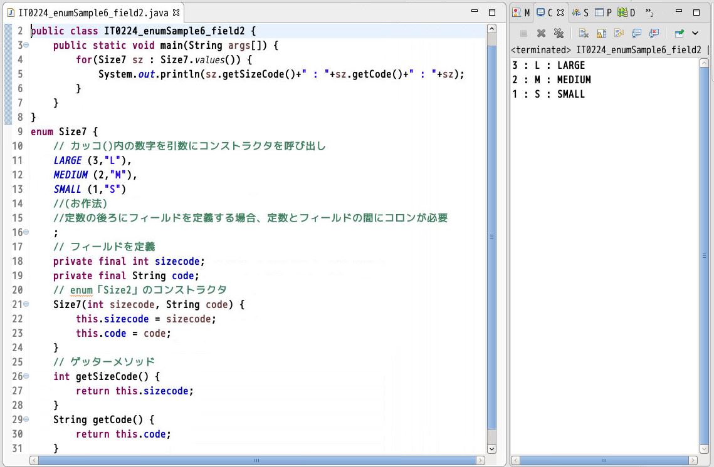The image size is (714, 467).
Task: Remove the terminated launch from Console
Action: coord(542,33)
